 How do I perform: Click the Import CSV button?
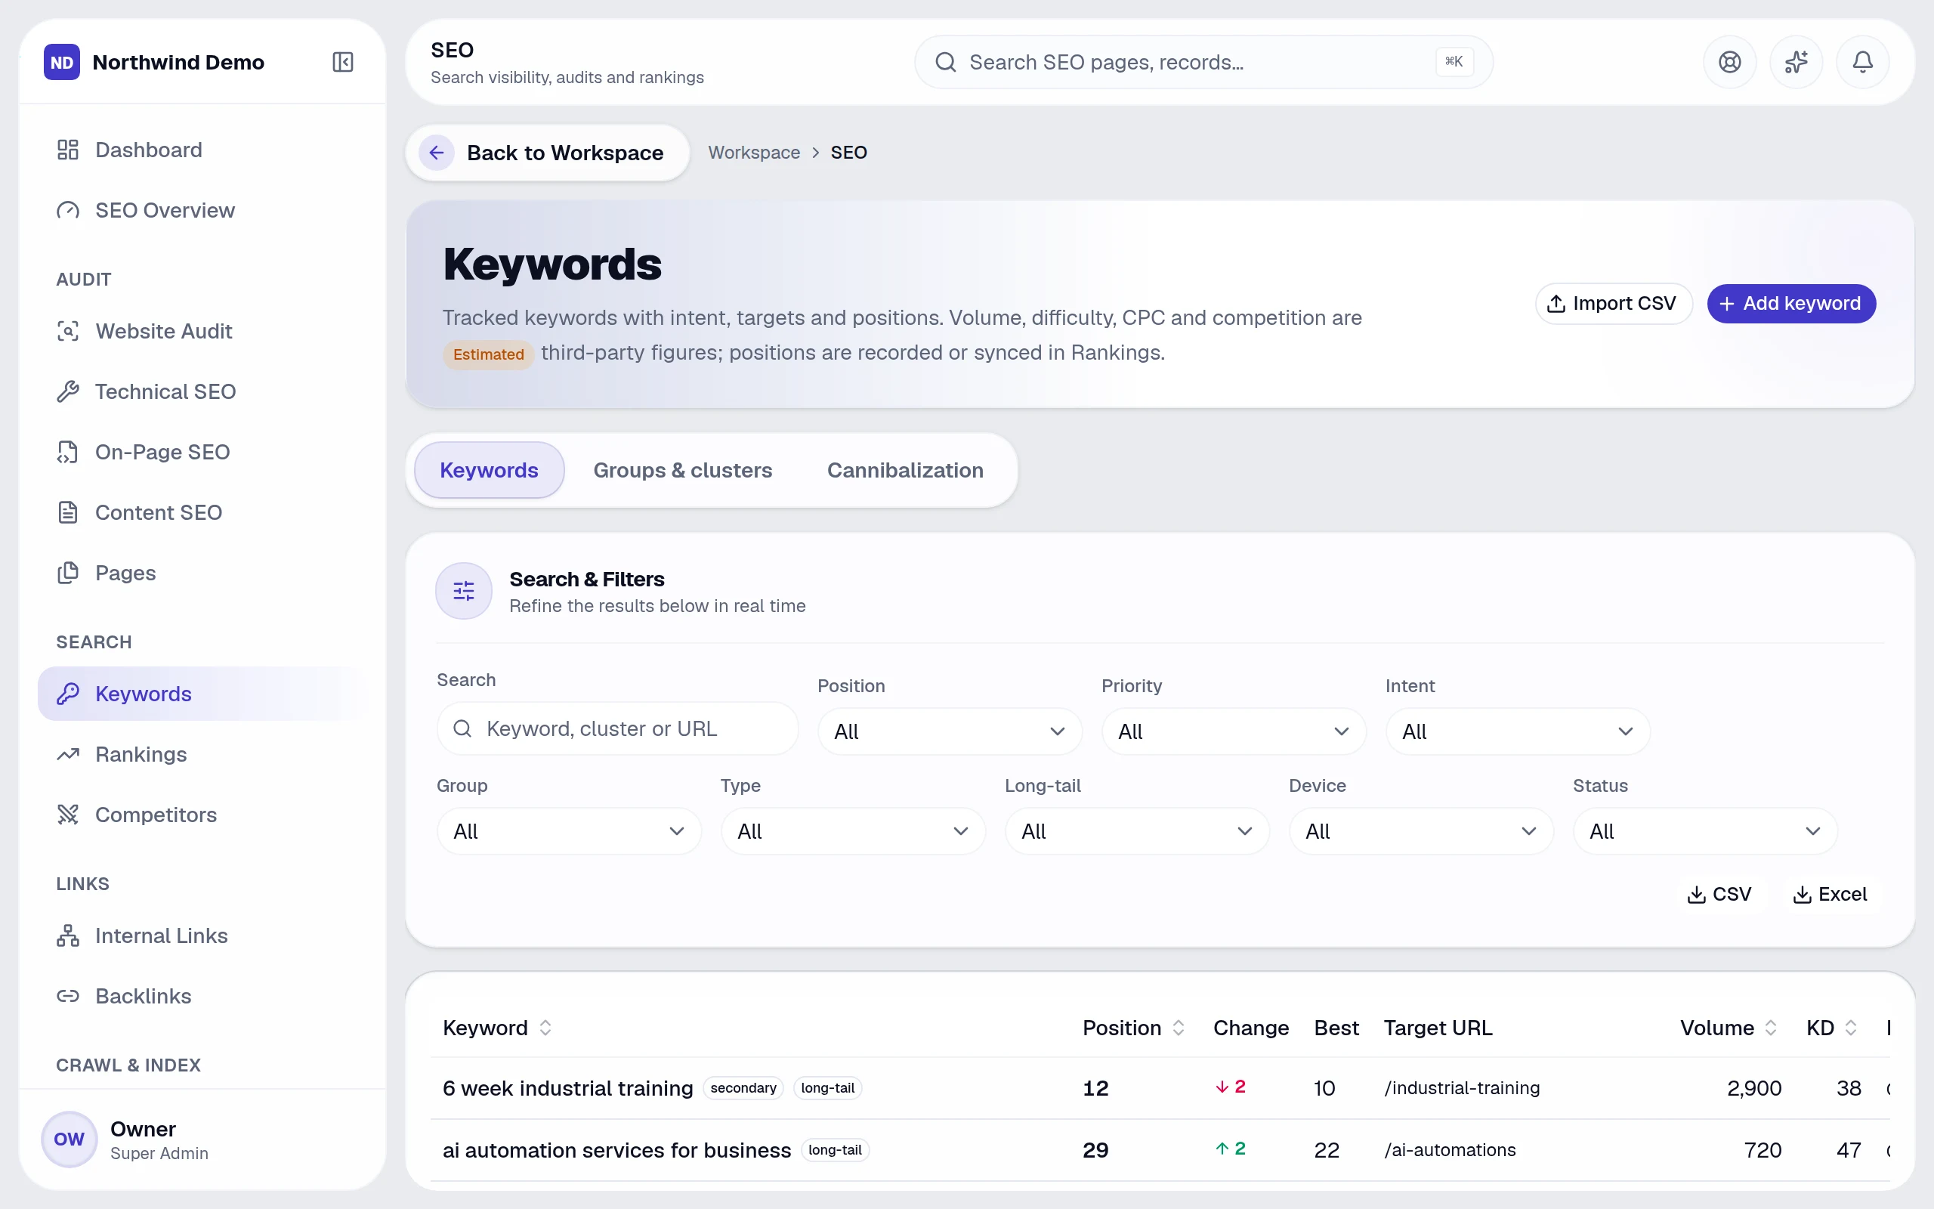tap(1613, 304)
